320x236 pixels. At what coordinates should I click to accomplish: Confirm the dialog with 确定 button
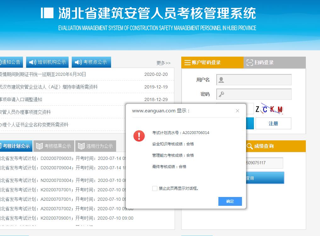click(230, 201)
